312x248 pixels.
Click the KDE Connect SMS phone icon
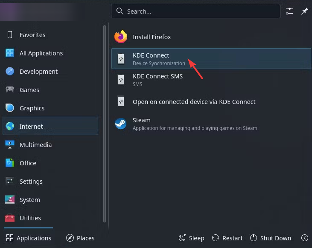coord(121,80)
